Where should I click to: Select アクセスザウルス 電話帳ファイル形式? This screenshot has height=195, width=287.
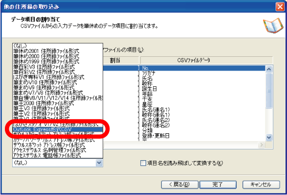click(x=58, y=156)
